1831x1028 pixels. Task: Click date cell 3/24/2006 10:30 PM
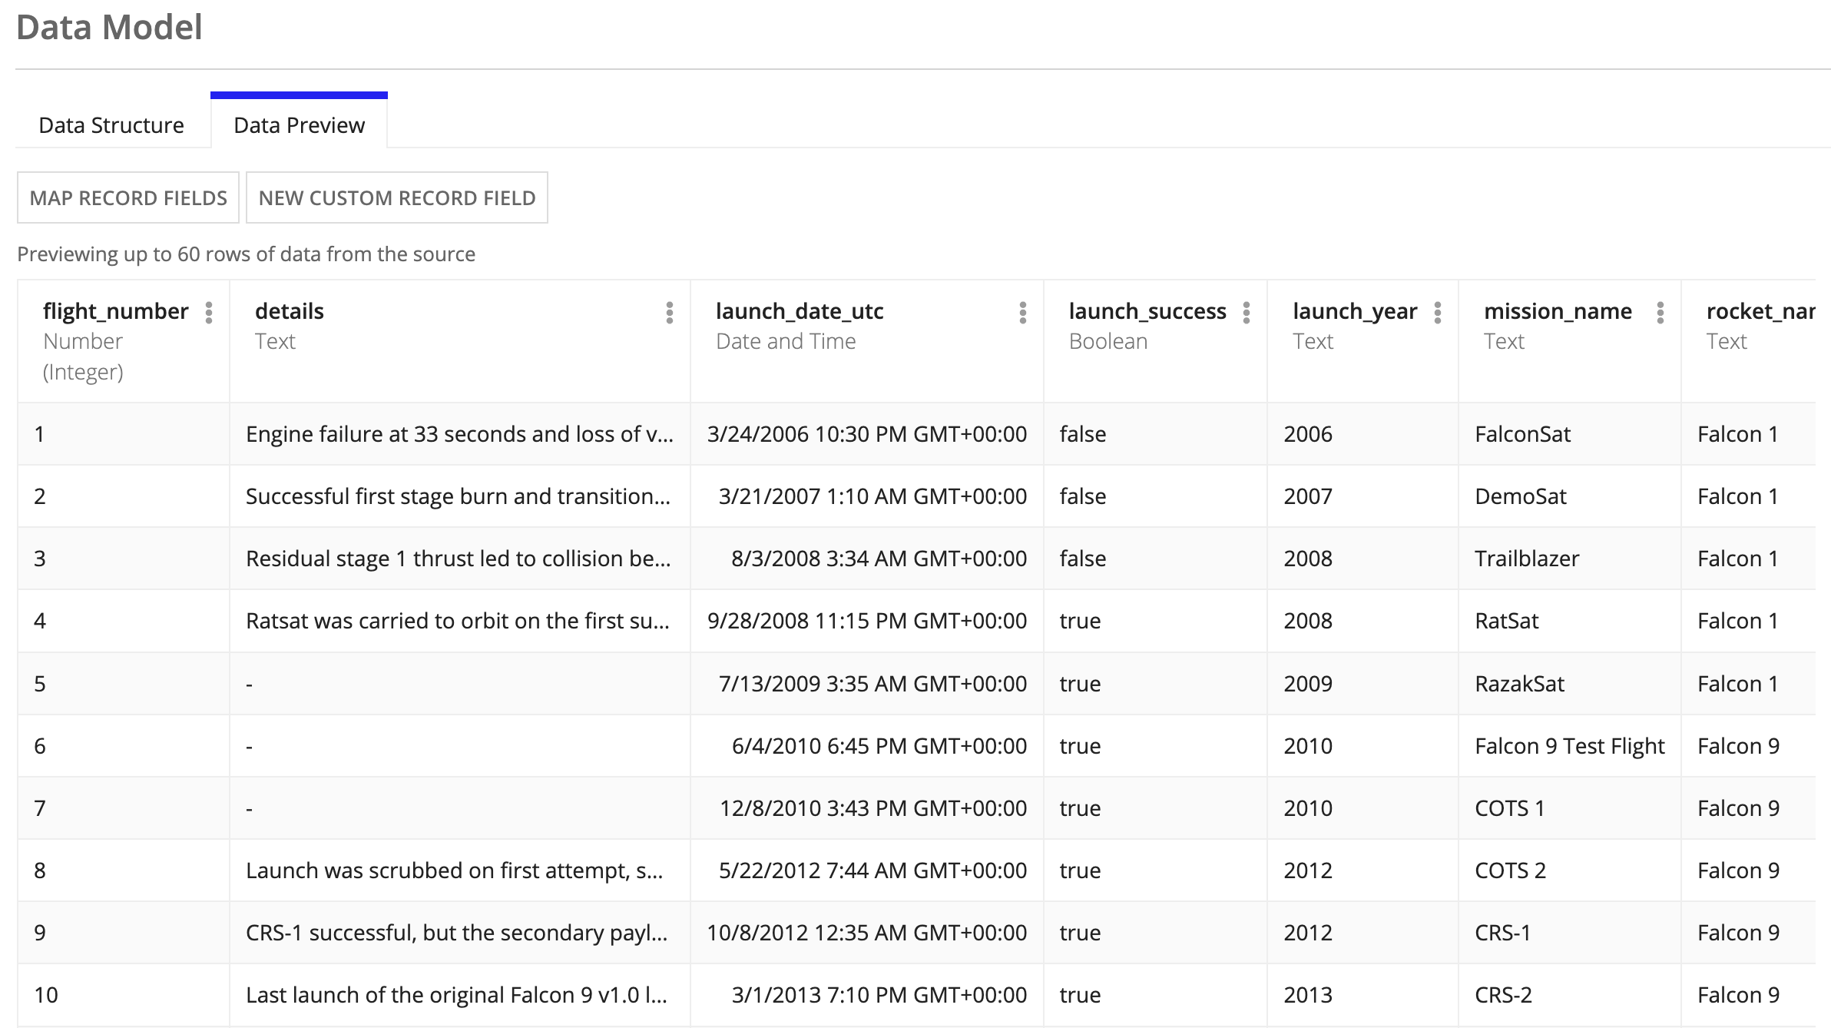coord(867,434)
